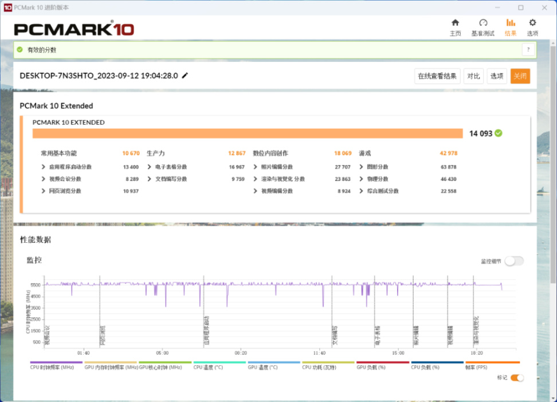Click the Compare (对比) button
Screen dimensions: 557x402
coord(473,76)
